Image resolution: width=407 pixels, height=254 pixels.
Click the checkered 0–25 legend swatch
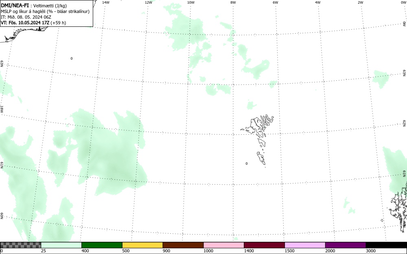[x=20, y=245]
